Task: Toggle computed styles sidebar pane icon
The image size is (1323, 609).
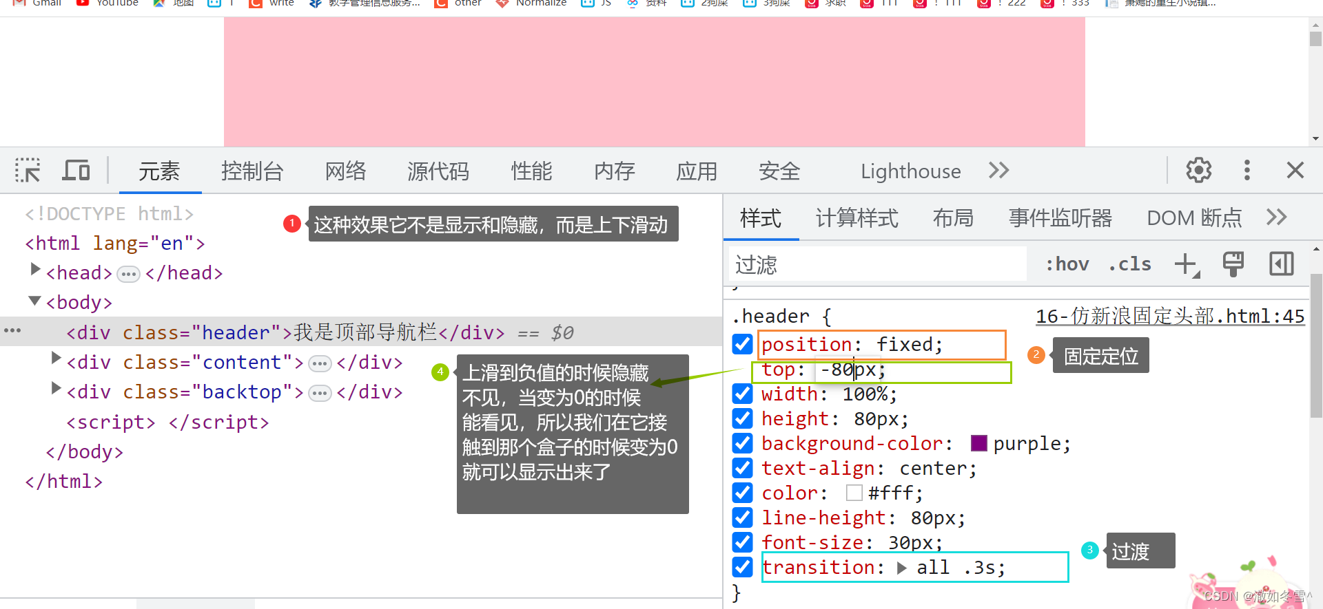Action: [1281, 264]
